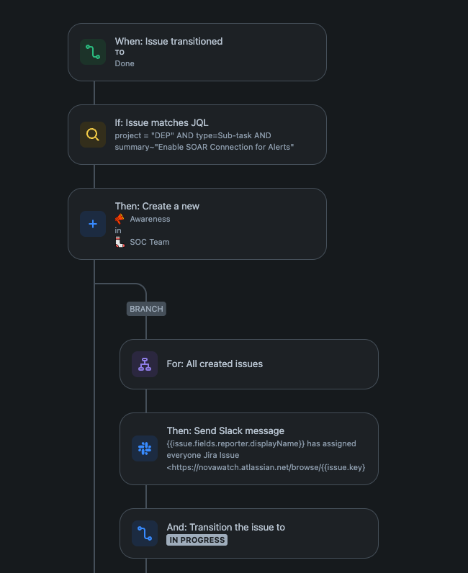468x573 pixels.
Task: Click the yellow magnifier JQL condition icon
Action: 93,135
